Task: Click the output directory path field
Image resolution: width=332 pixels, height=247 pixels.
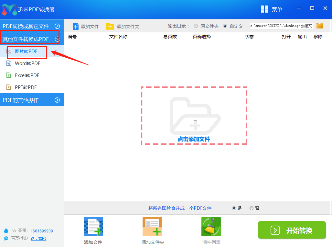Action: coord(281,26)
